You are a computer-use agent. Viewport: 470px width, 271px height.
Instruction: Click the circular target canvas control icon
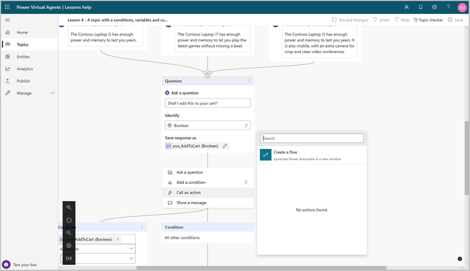point(68,246)
